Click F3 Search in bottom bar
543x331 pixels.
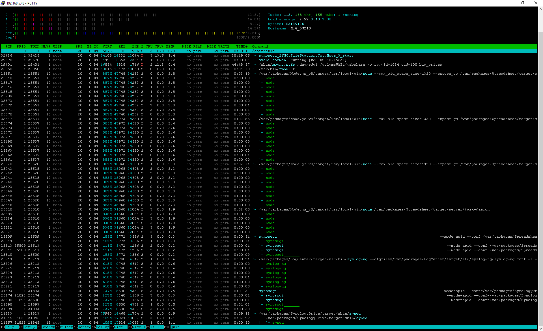coord(48,327)
